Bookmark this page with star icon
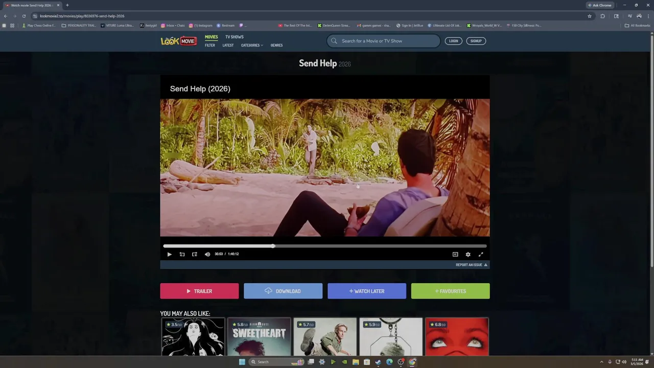 [590, 16]
